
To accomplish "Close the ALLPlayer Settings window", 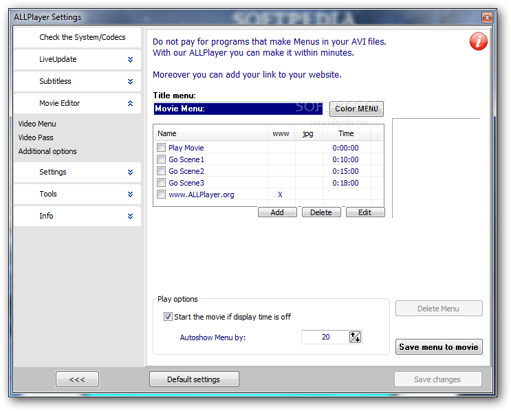I will (x=487, y=17).
